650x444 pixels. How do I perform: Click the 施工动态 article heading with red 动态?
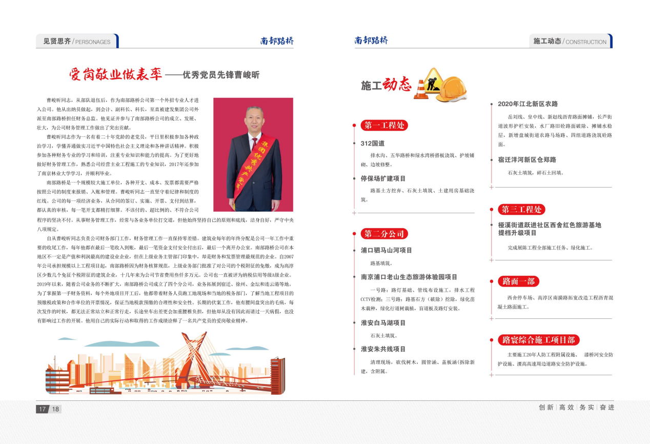[x=387, y=85]
